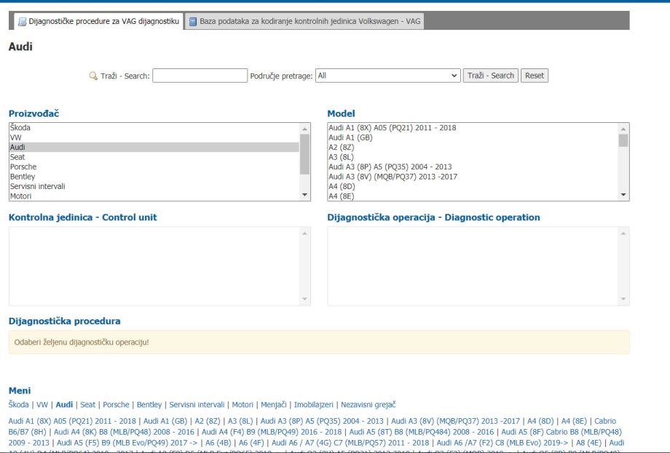The width and height of the screenshot is (670, 453).
Task: Open Nezavisni grejač link in Meni
Action: [368, 404]
